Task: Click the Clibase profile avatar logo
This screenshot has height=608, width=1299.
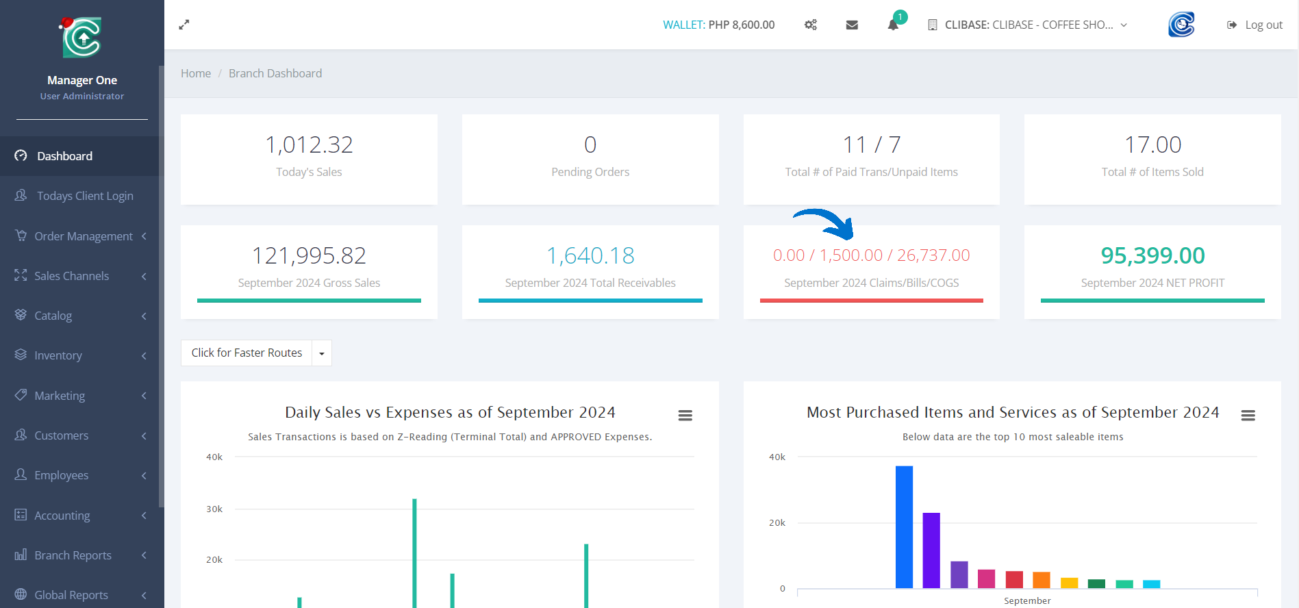Action: coord(1181,25)
